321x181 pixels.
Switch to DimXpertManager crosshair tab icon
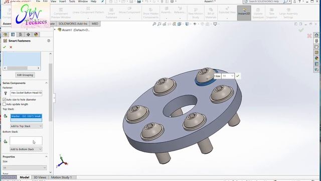coord(28,35)
